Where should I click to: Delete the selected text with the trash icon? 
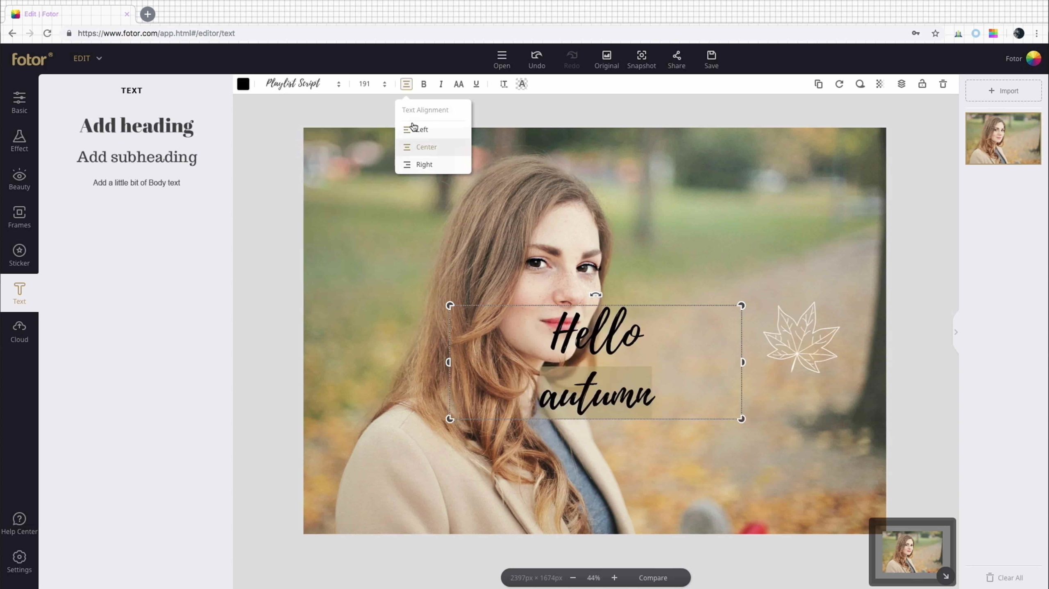[x=943, y=84]
